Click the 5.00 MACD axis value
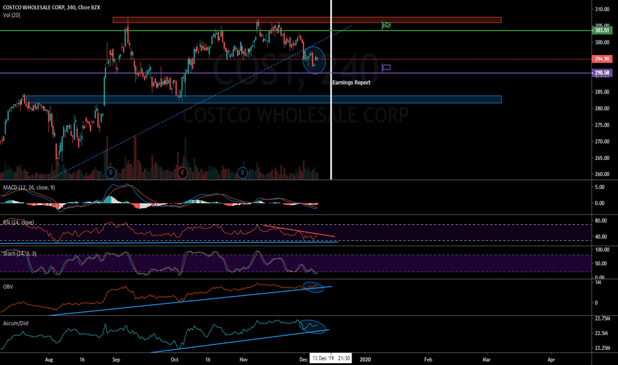Viewport: 618px width, 365px height. 599,187
